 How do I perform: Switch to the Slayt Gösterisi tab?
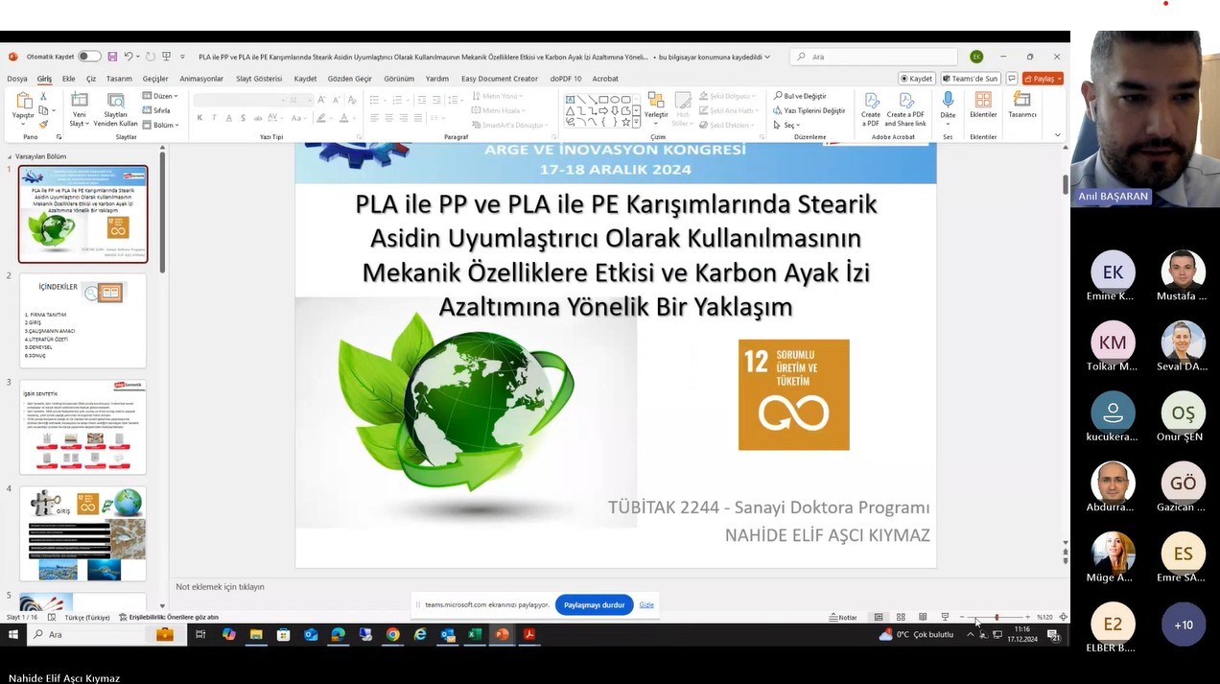259,79
